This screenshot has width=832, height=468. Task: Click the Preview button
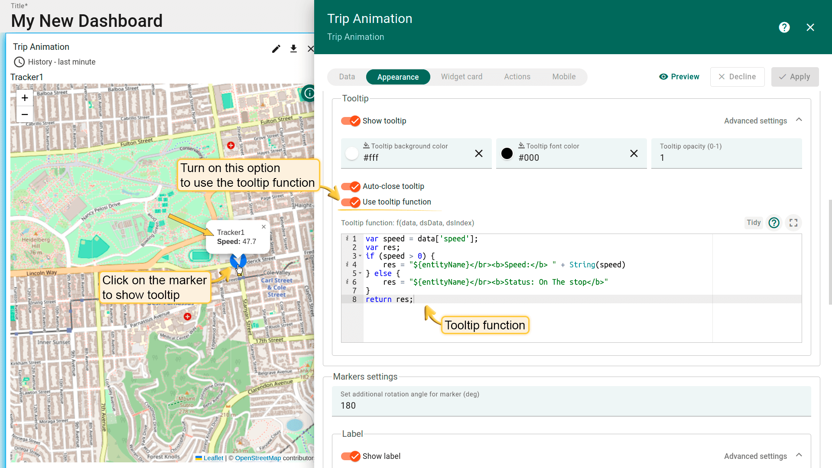[x=679, y=77]
